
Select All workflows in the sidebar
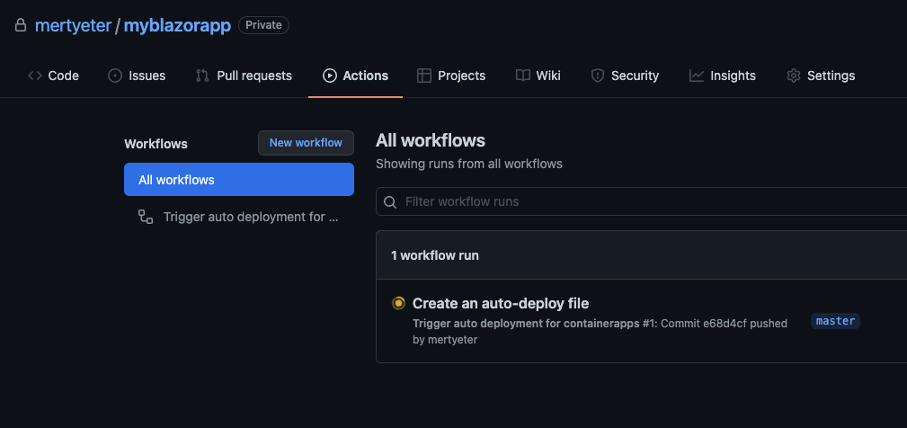(239, 179)
